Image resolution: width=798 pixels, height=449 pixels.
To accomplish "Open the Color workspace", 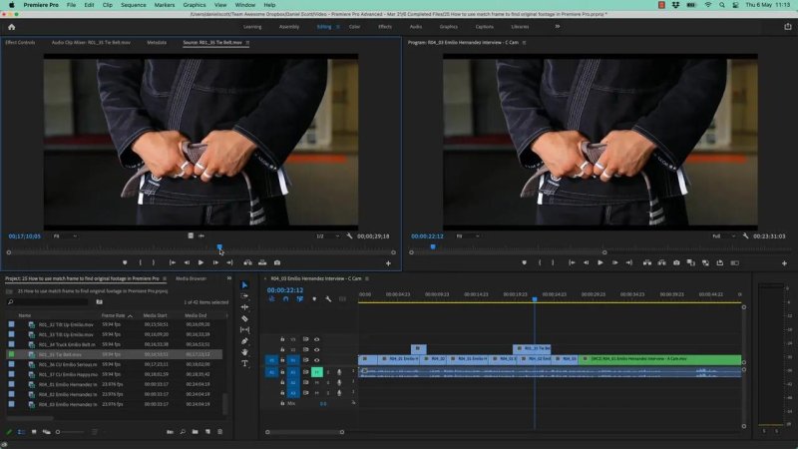I will click(355, 27).
